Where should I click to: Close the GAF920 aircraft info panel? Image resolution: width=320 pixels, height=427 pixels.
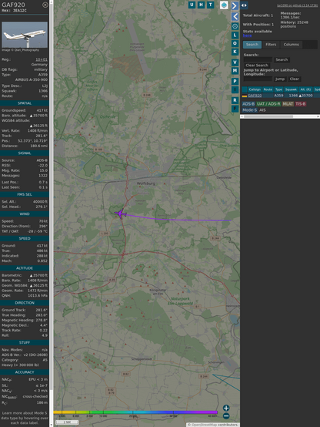(45, 5)
